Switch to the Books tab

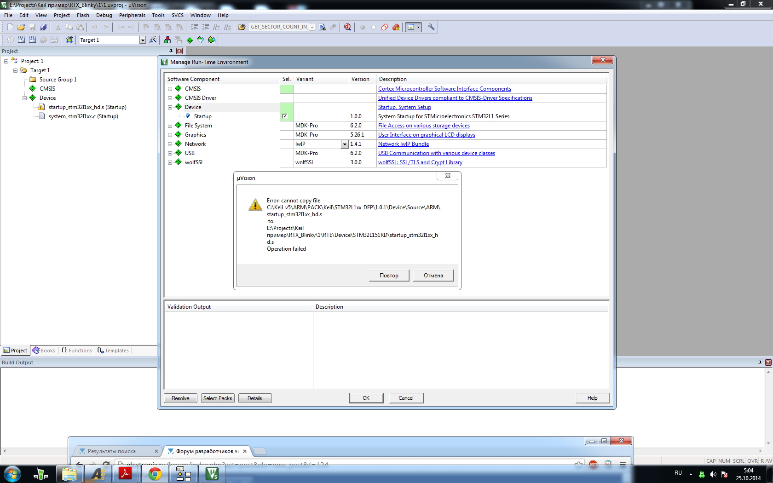[44, 351]
